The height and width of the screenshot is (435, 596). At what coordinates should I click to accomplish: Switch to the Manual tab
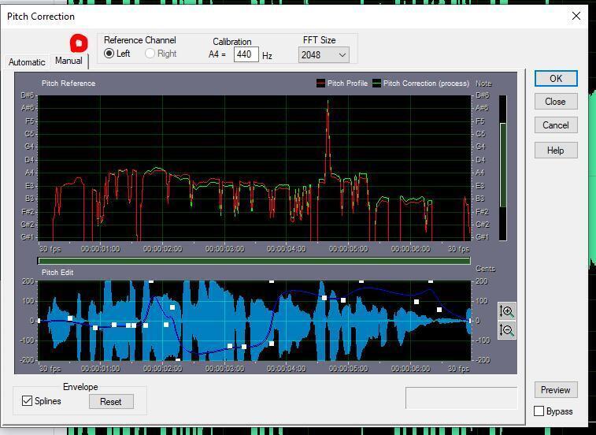pos(68,61)
